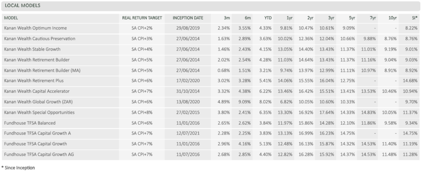Open Kanan Wealth Cautious Preservation row
Screen dimensions: 422x172
pyautogui.click(x=211, y=39)
